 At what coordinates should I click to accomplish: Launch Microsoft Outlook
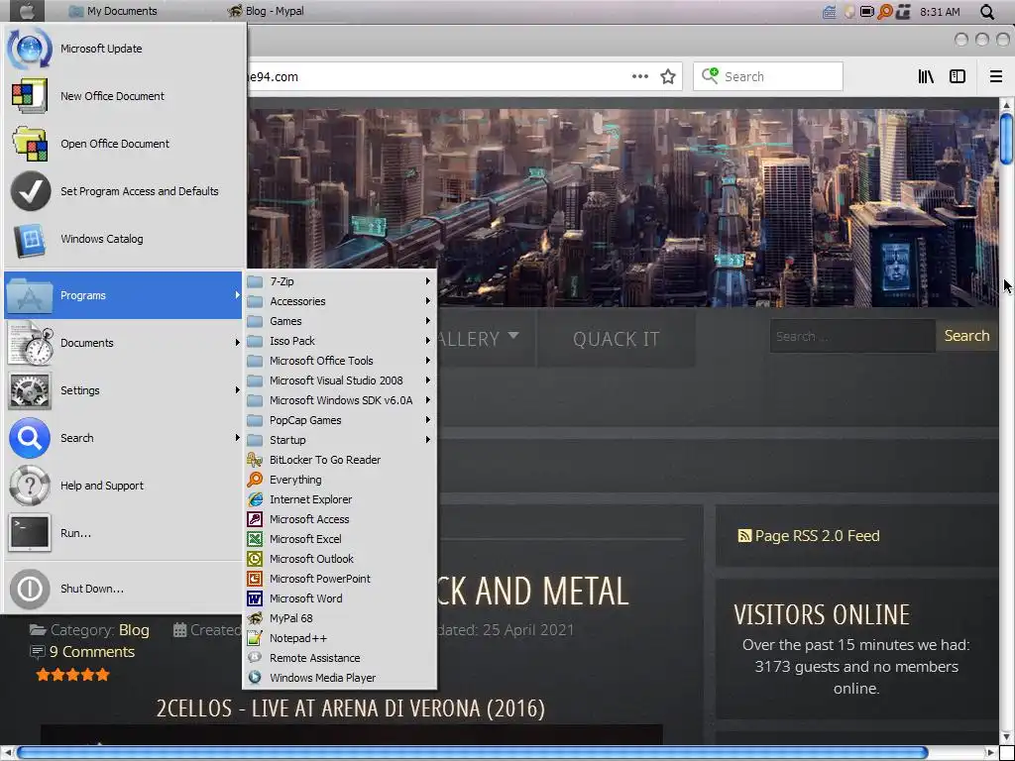point(340,559)
